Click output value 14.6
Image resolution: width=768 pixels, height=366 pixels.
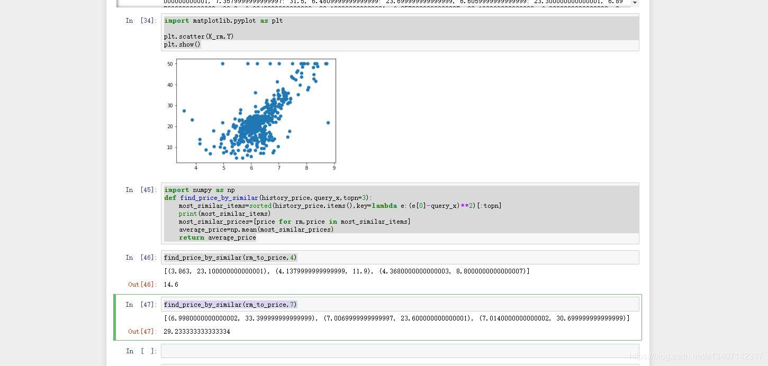(171, 285)
